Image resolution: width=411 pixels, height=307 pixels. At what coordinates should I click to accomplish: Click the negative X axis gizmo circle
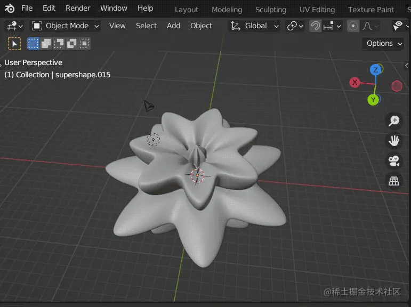click(397, 86)
